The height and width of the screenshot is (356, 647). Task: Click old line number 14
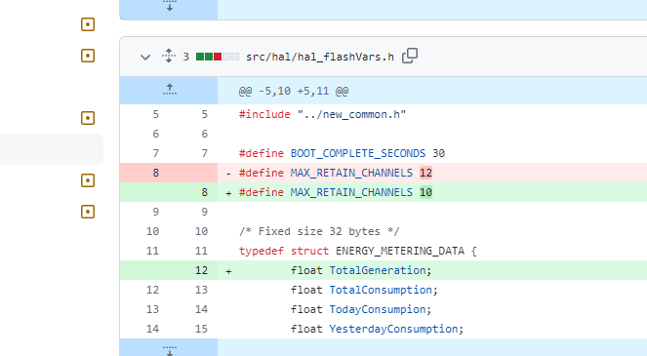pos(152,329)
